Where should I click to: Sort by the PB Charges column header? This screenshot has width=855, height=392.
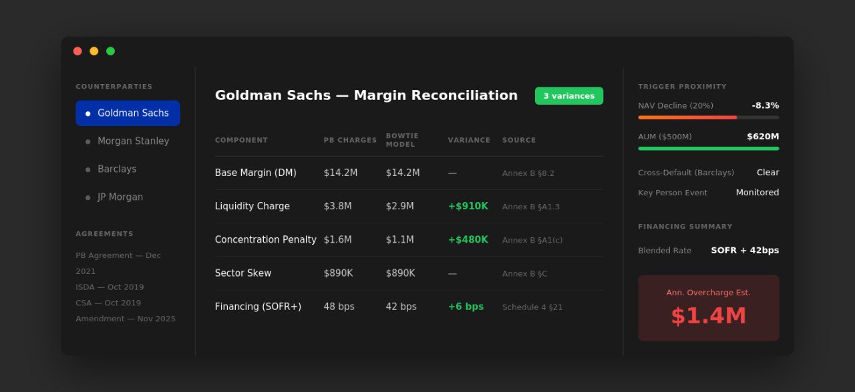(x=349, y=139)
